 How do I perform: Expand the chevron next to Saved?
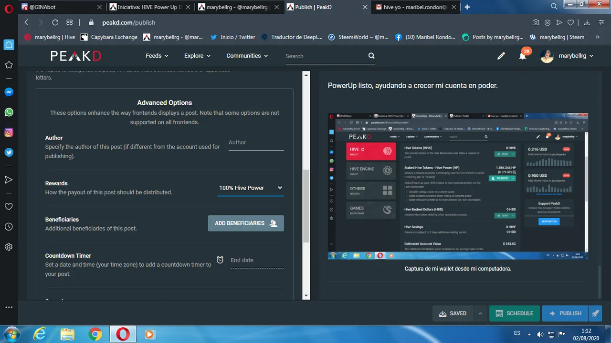point(480,313)
